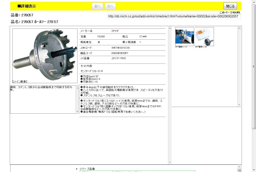This screenshot has height=172, width=256.
Task: Click the tax-included price 17,446
Action: pyautogui.click(x=143, y=37)
